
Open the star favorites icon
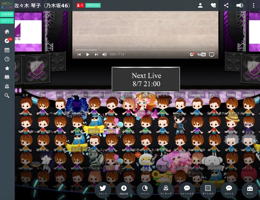click(7, 68)
